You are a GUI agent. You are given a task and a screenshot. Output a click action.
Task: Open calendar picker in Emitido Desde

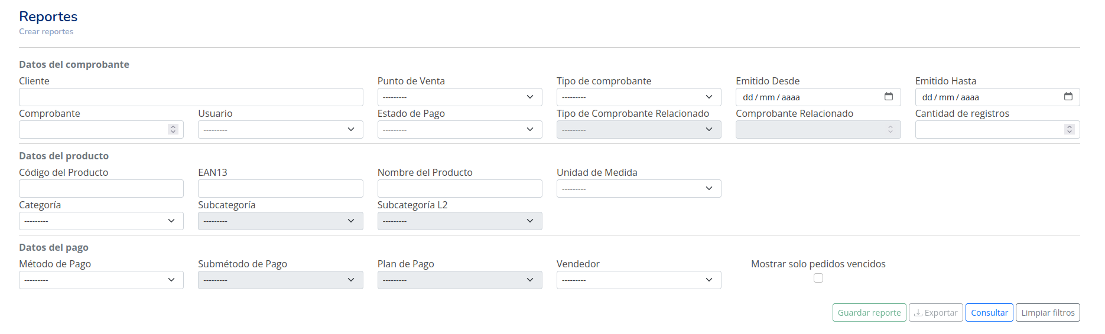pos(888,97)
